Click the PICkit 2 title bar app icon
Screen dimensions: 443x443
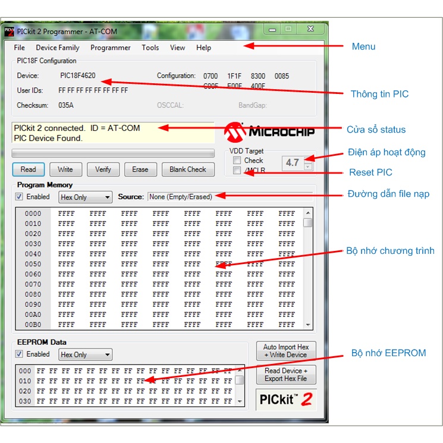[x=9, y=31]
